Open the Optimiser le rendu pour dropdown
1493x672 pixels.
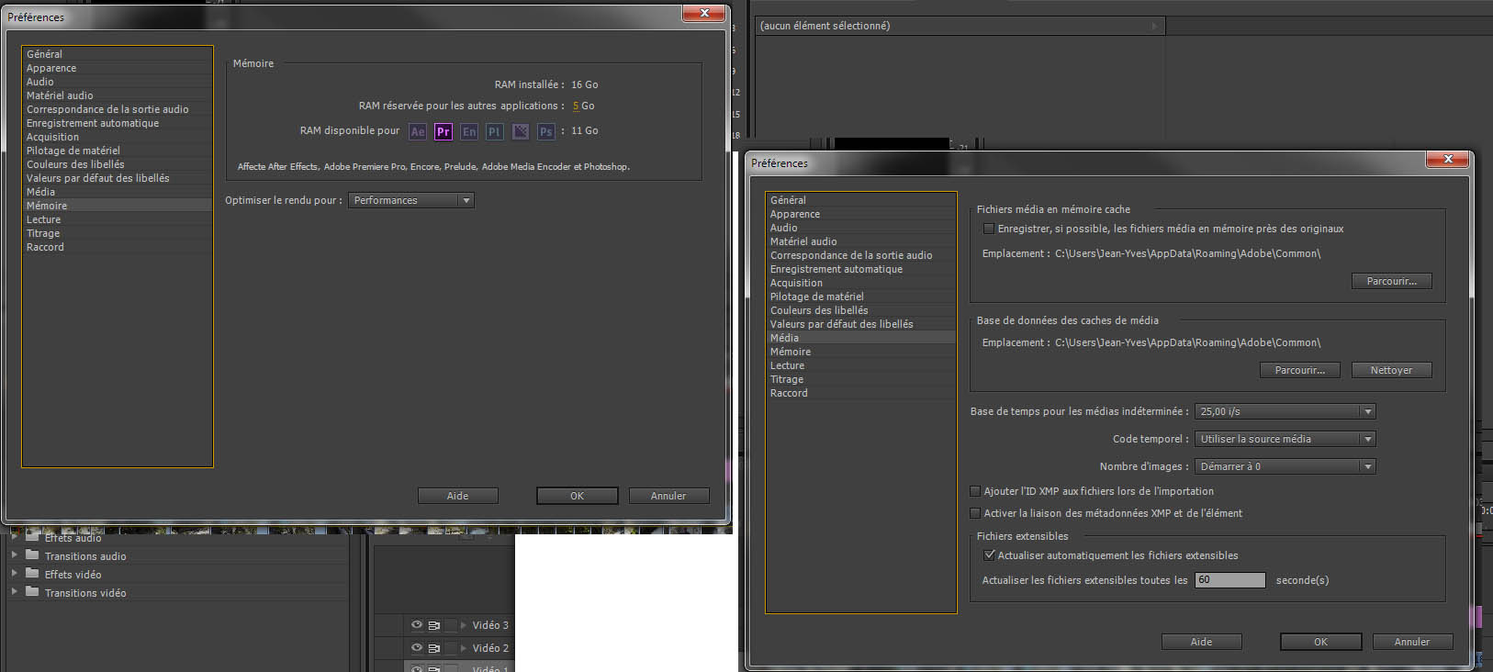(411, 200)
